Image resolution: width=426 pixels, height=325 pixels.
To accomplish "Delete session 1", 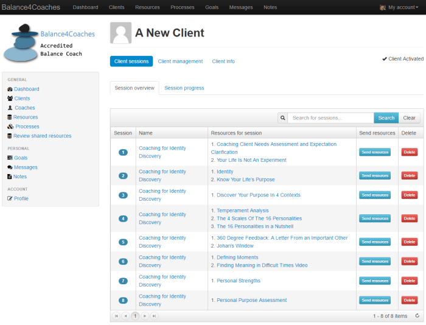I will coord(410,152).
